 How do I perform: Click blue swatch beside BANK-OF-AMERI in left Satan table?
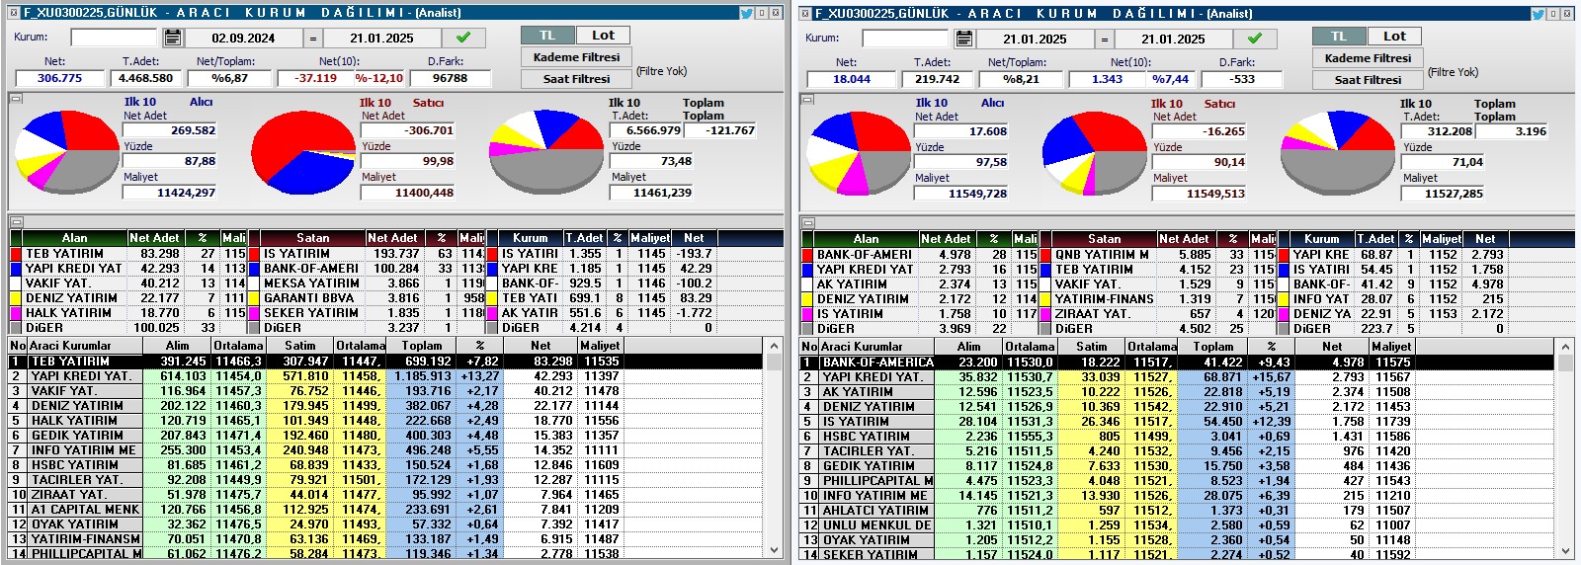click(x=254, y=269)
